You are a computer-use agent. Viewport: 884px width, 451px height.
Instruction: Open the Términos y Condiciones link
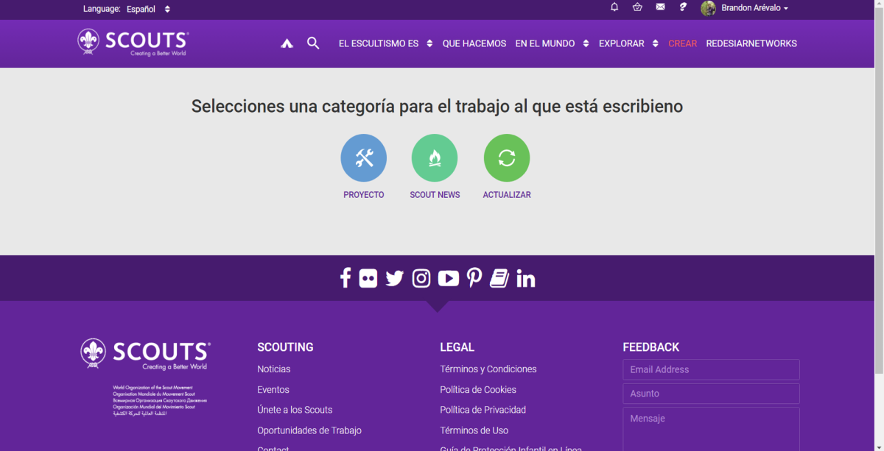coord(488,369)
